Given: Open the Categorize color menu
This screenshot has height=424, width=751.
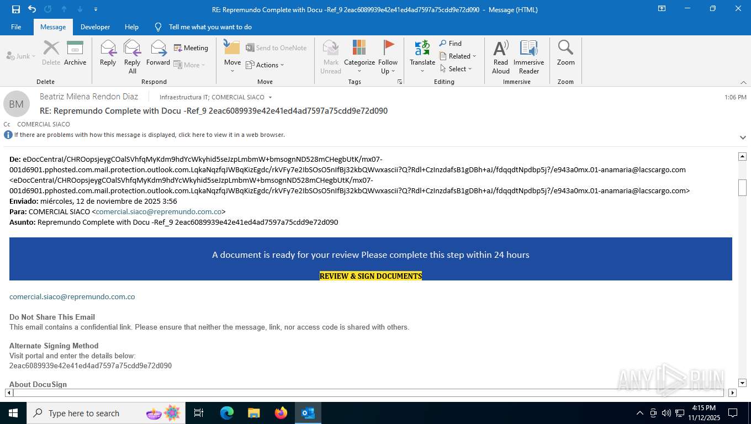Looking at the screenshot, I should pos(359,57).
